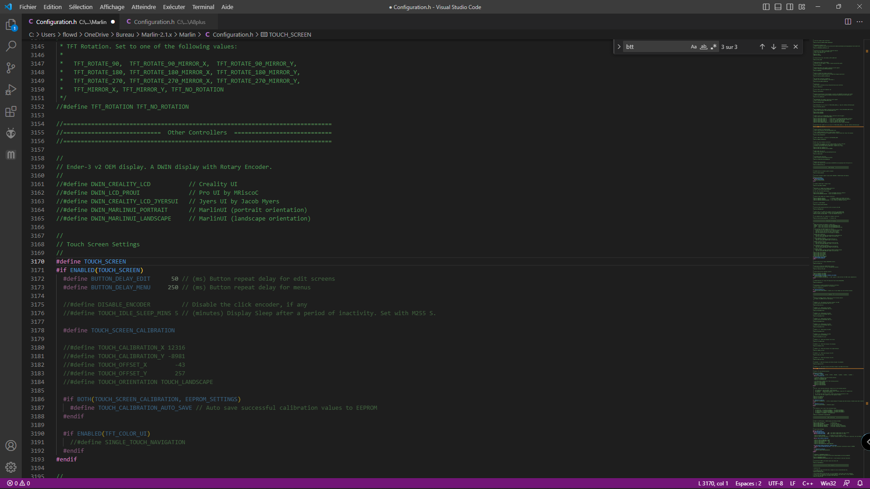Open PlatformIO alien icon panel
870x489 pixels.
click(11, 133)
